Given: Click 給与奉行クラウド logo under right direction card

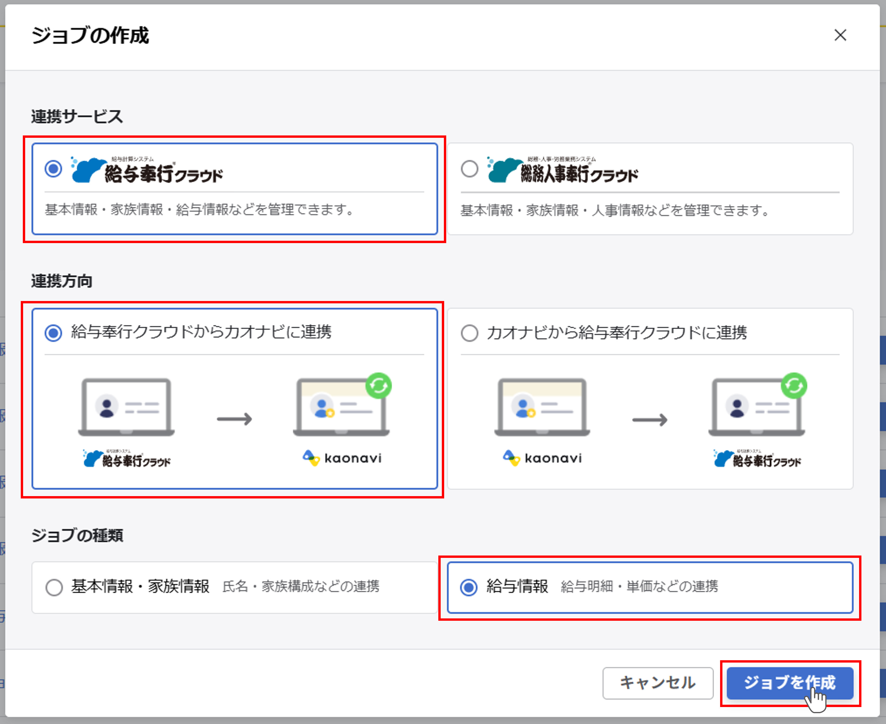Looking at the screenshot, I should pos(757,458).
